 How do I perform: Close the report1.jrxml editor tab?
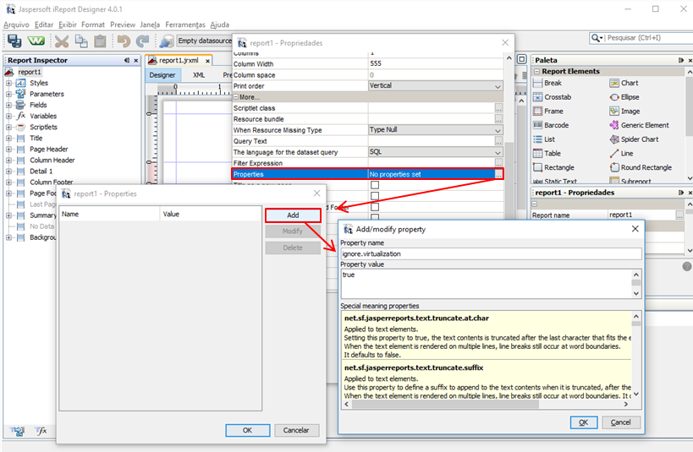pyautogui.click(x=207, y=61)
